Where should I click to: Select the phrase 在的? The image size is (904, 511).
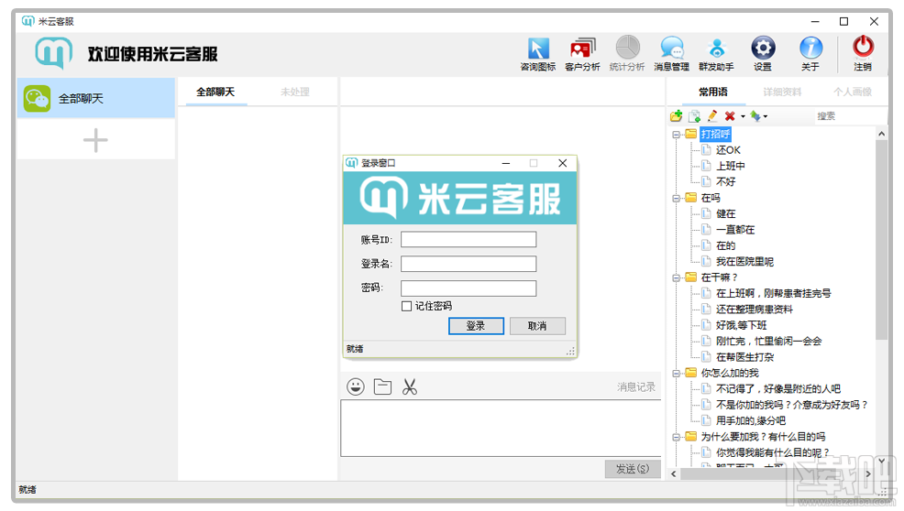(726, 246)
